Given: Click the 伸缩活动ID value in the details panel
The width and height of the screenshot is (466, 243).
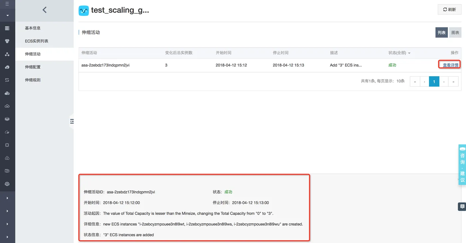Looking at the screenshot, I should click(131, 192).
